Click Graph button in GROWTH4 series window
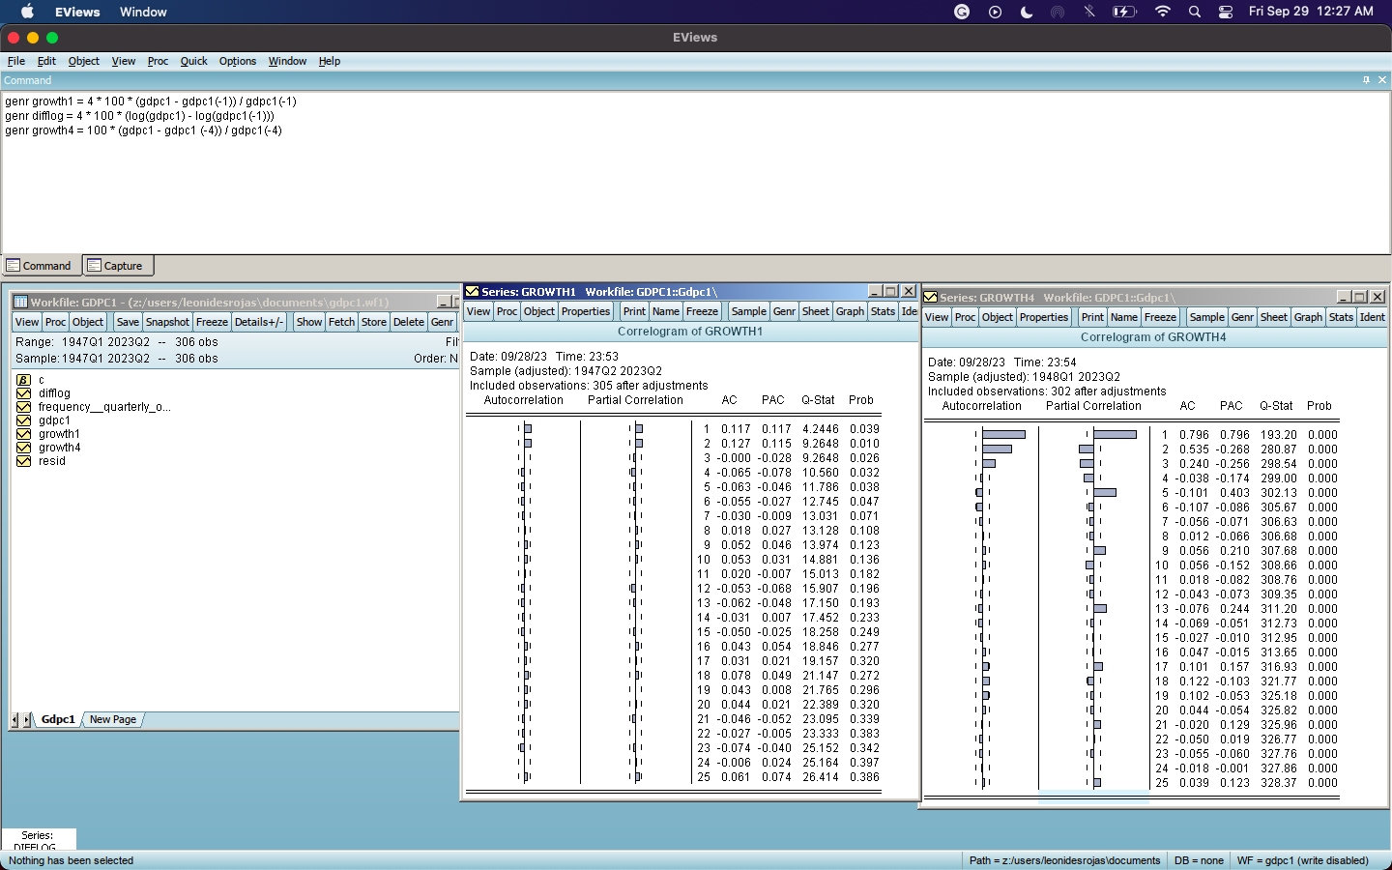Image resolution: width=1392 pixels, height=870 pixels. click(1308, 317)
